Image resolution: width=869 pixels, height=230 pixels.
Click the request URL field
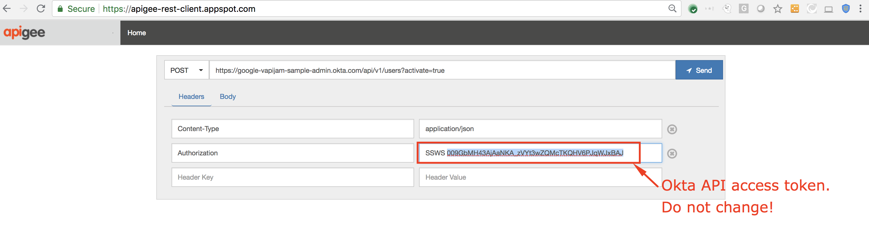click(442, 70)
